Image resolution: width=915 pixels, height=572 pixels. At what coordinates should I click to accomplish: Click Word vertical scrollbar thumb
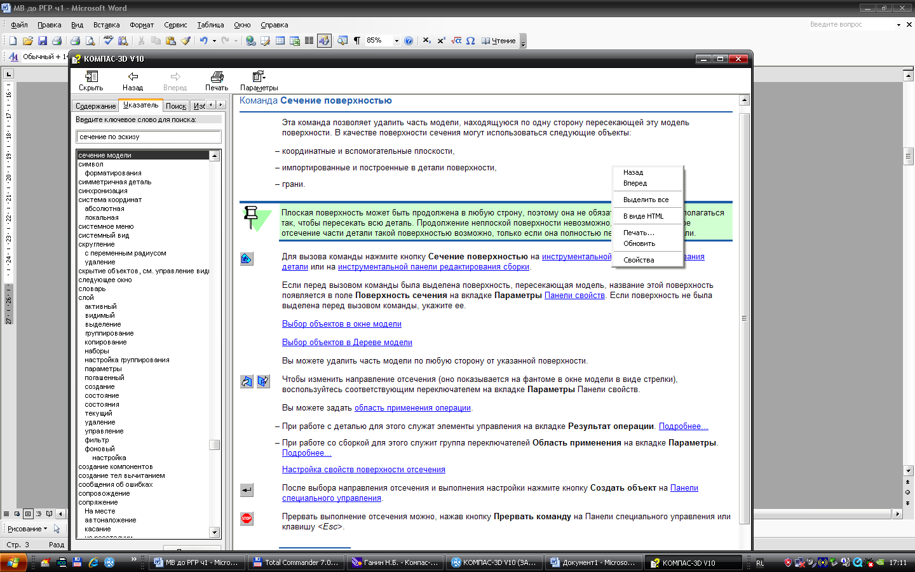tap(909, 156)
